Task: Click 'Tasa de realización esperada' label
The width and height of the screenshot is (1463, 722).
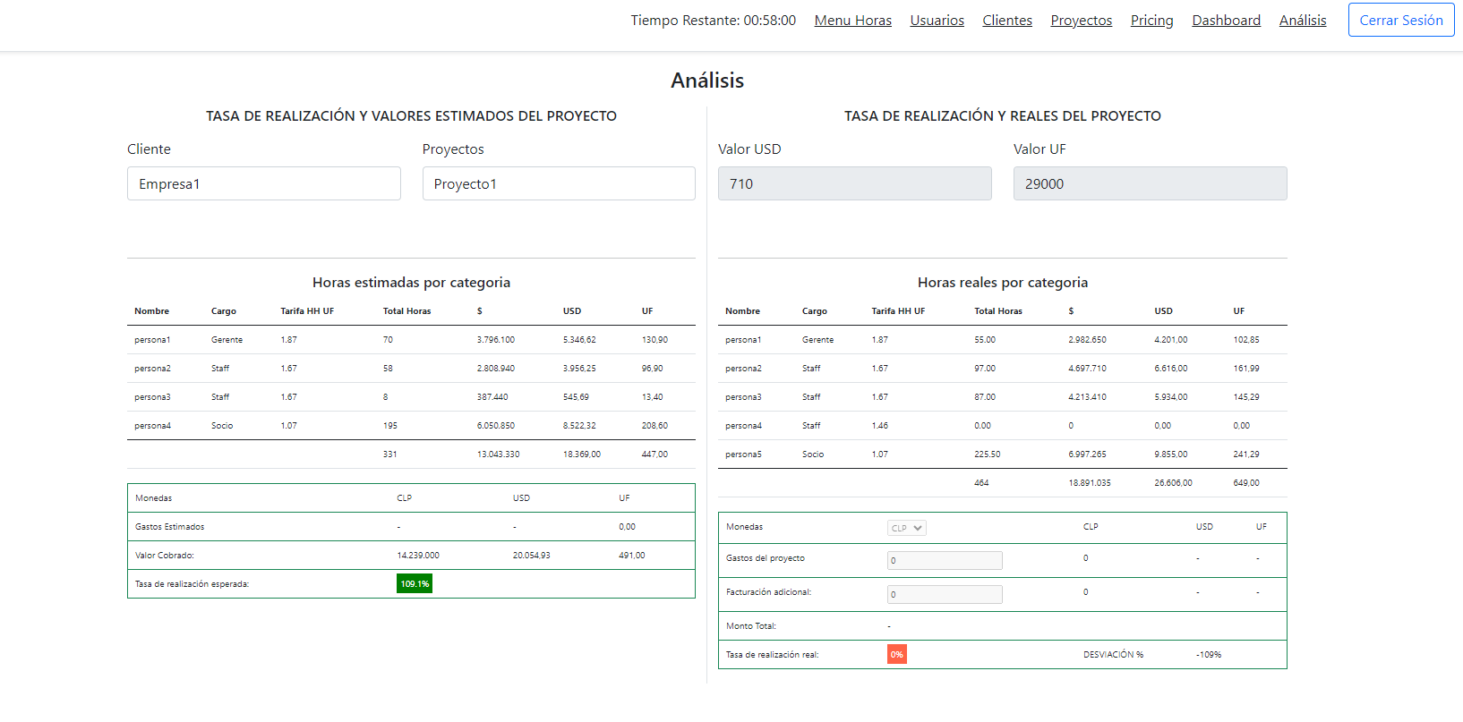Action: [192, 584]
